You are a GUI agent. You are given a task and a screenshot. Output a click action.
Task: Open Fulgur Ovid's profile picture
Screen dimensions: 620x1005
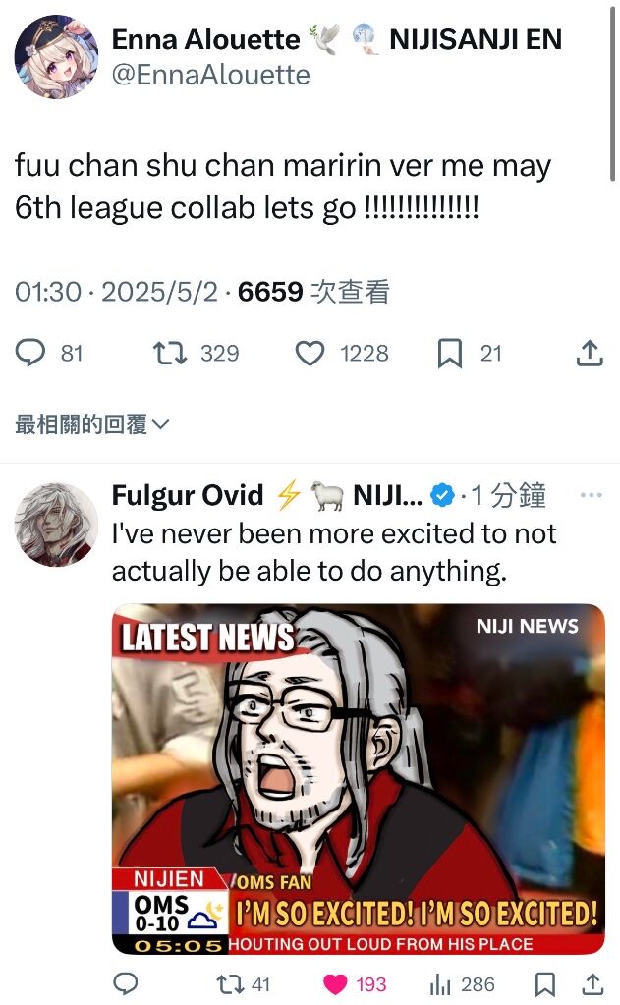pyautogui.click(x=56, y=525)
